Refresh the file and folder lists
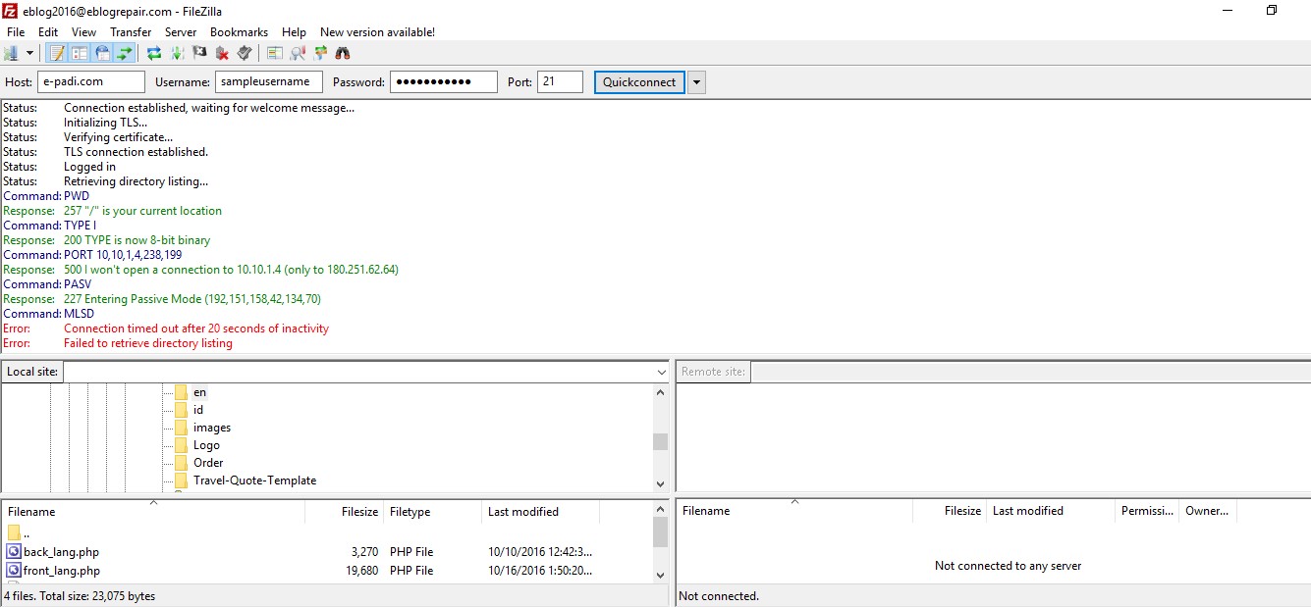The width and height of the screenshot is (1311, 607). click(154, 53)
